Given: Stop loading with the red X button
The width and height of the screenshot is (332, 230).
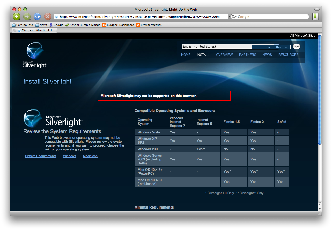Looking at the screenshot, I should coord(48,17).
